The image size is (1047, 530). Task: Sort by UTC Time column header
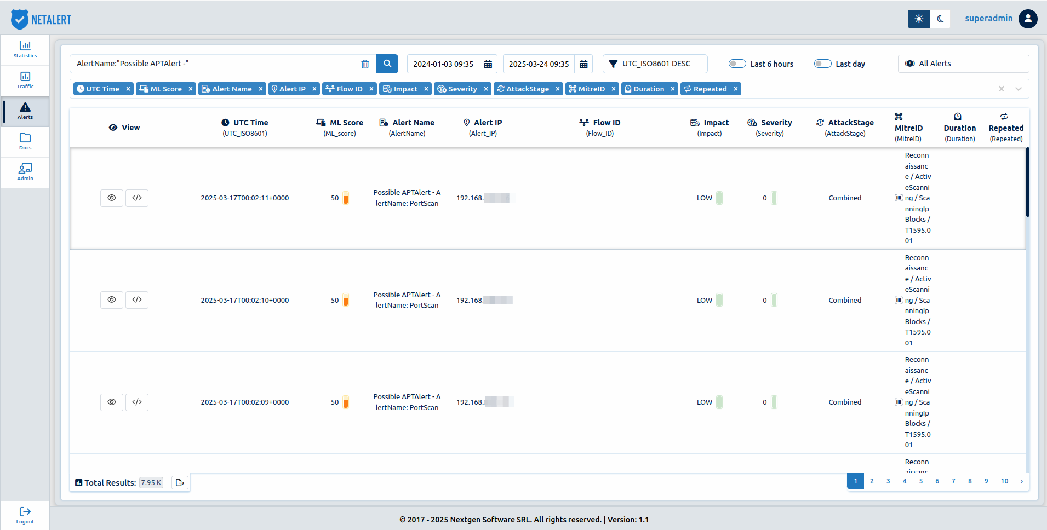pos(245,128)
